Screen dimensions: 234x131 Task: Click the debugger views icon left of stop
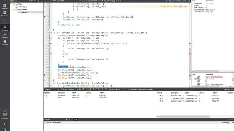coord(80,90)
